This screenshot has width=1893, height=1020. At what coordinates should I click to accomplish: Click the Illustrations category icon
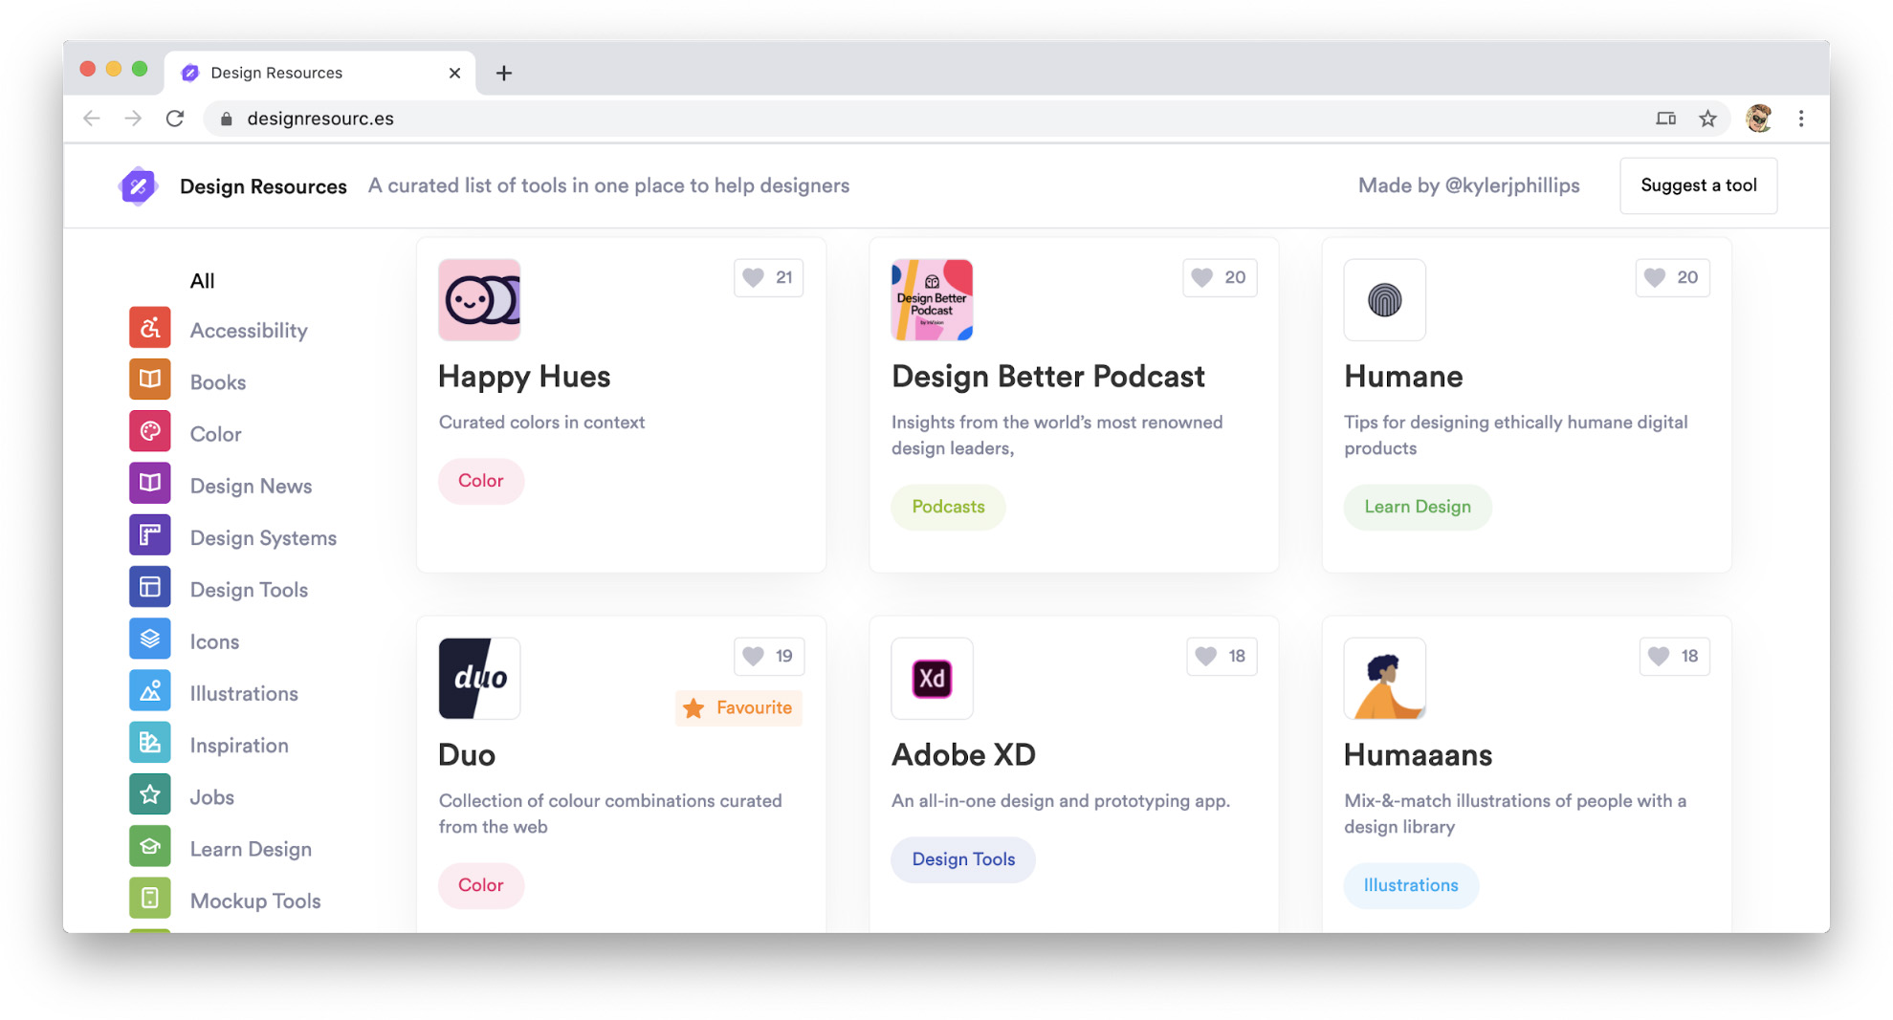coord(150,690)
